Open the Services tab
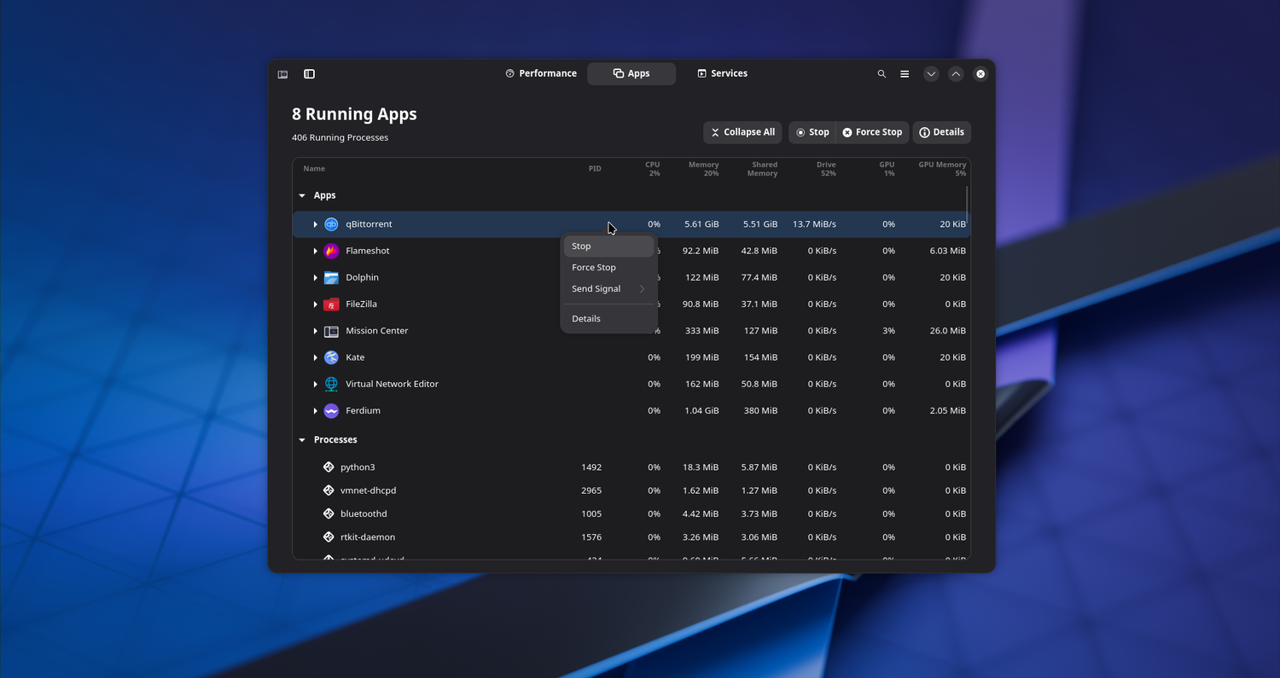 722,74
